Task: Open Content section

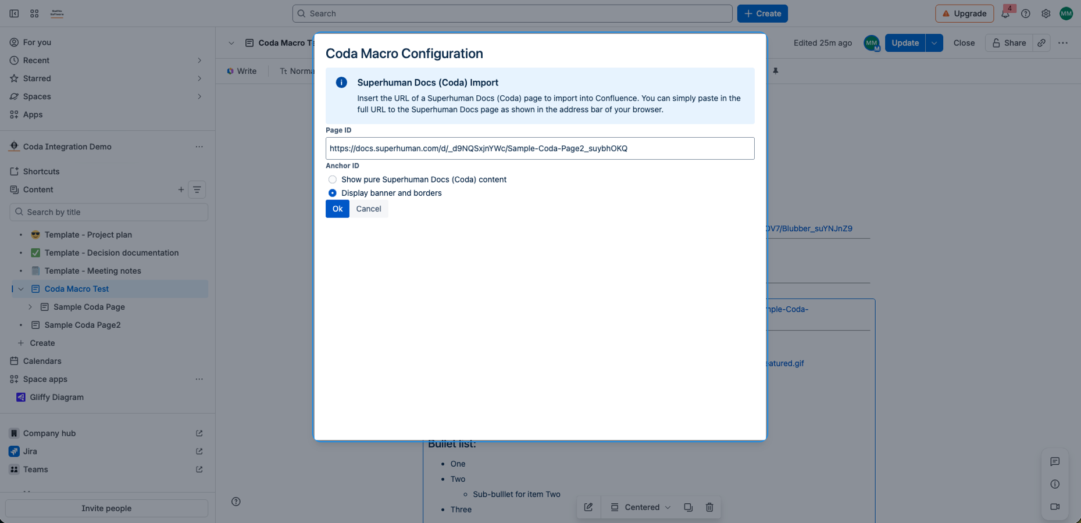Action: coord(38,189)
